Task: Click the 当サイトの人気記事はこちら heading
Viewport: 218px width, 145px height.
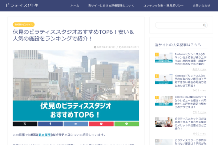Action: tap(178, 45)
